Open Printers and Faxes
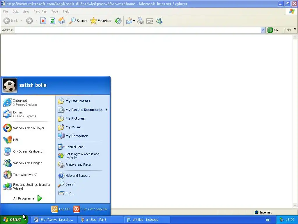298x224 pixels. point(83,164)
